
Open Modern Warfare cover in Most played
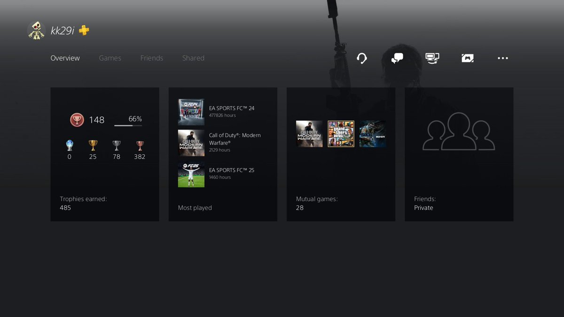click(191, 143)
